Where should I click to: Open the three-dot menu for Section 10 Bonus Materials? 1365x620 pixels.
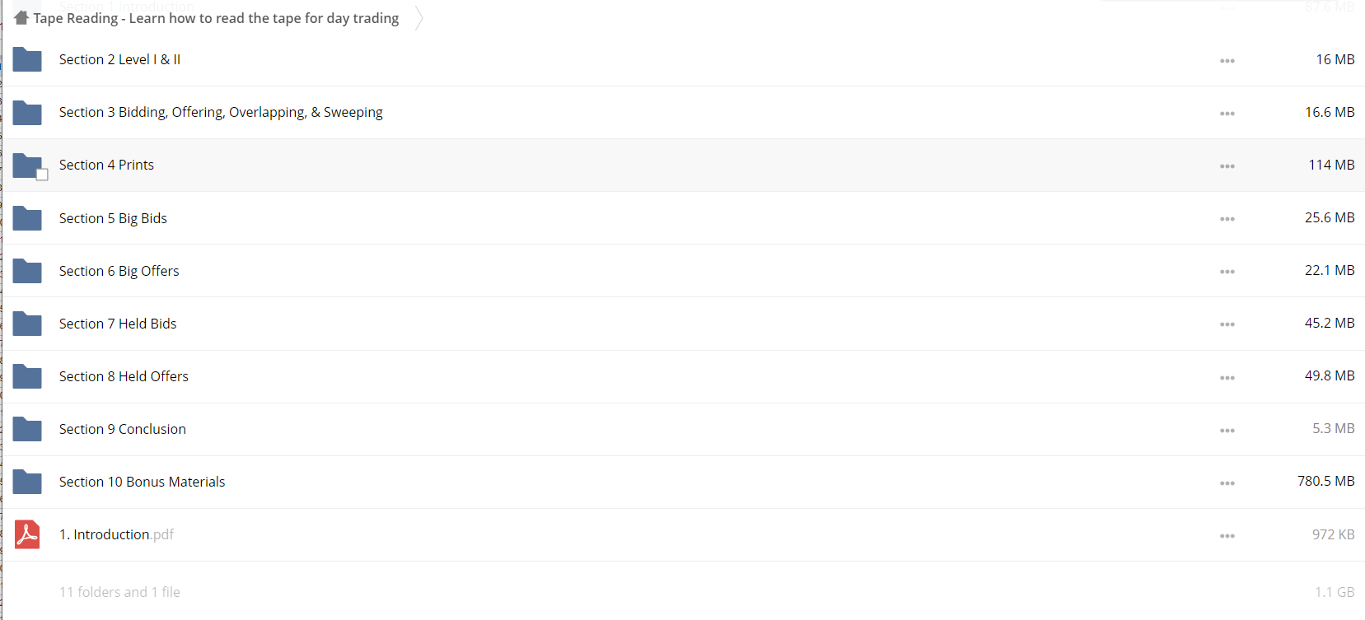pyautogui.click(x=1227, y=483)
